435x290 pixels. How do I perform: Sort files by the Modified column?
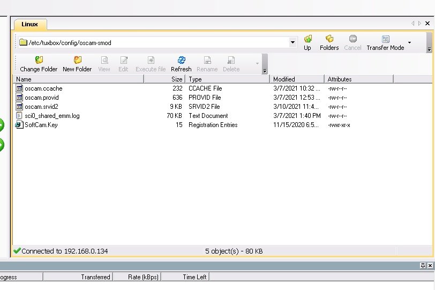point(297,79)
